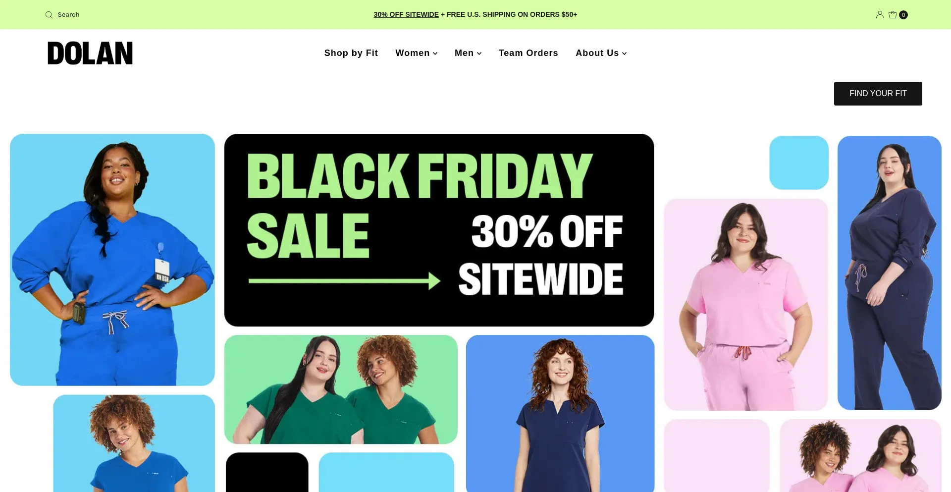Click the small light blue color tile
The width and height of the screenshot is (951, 492).
point(799,163)
